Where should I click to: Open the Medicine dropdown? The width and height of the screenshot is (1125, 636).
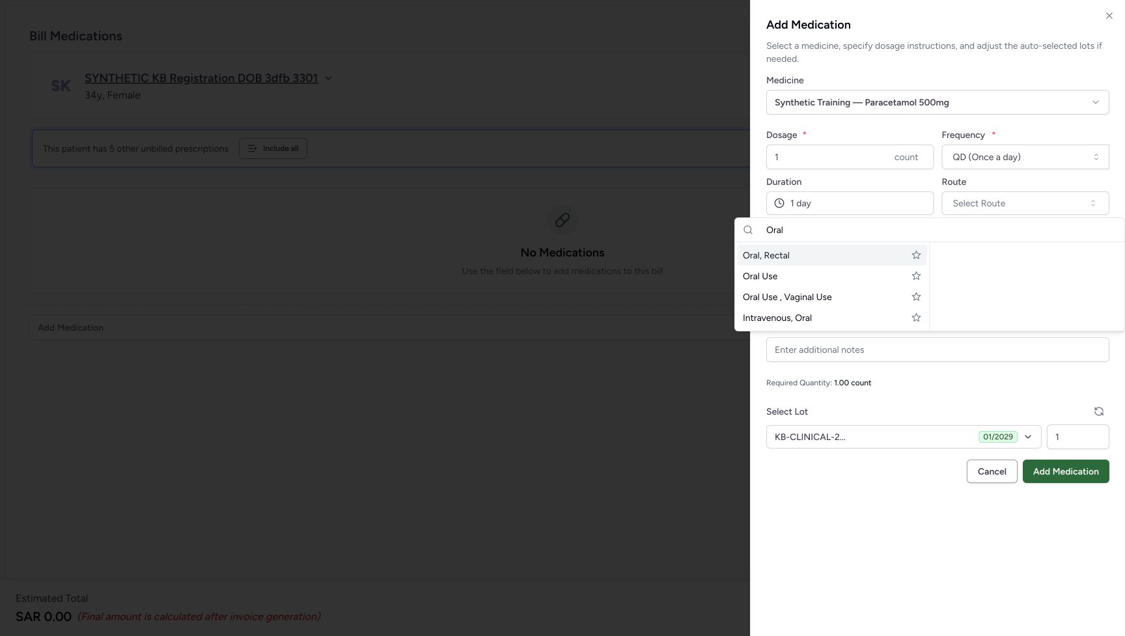click(x=937, y=102)
